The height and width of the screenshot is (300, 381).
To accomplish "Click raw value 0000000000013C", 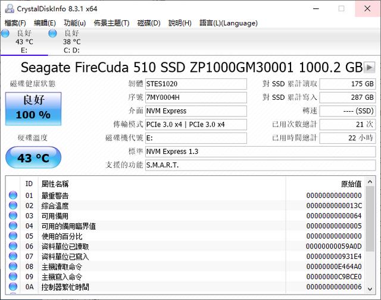I will point(334,206).
